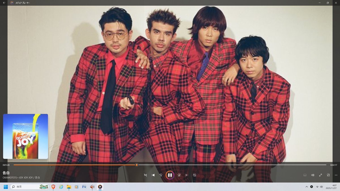
Task: Pause the currently playing track
Action: pos(170,175)
